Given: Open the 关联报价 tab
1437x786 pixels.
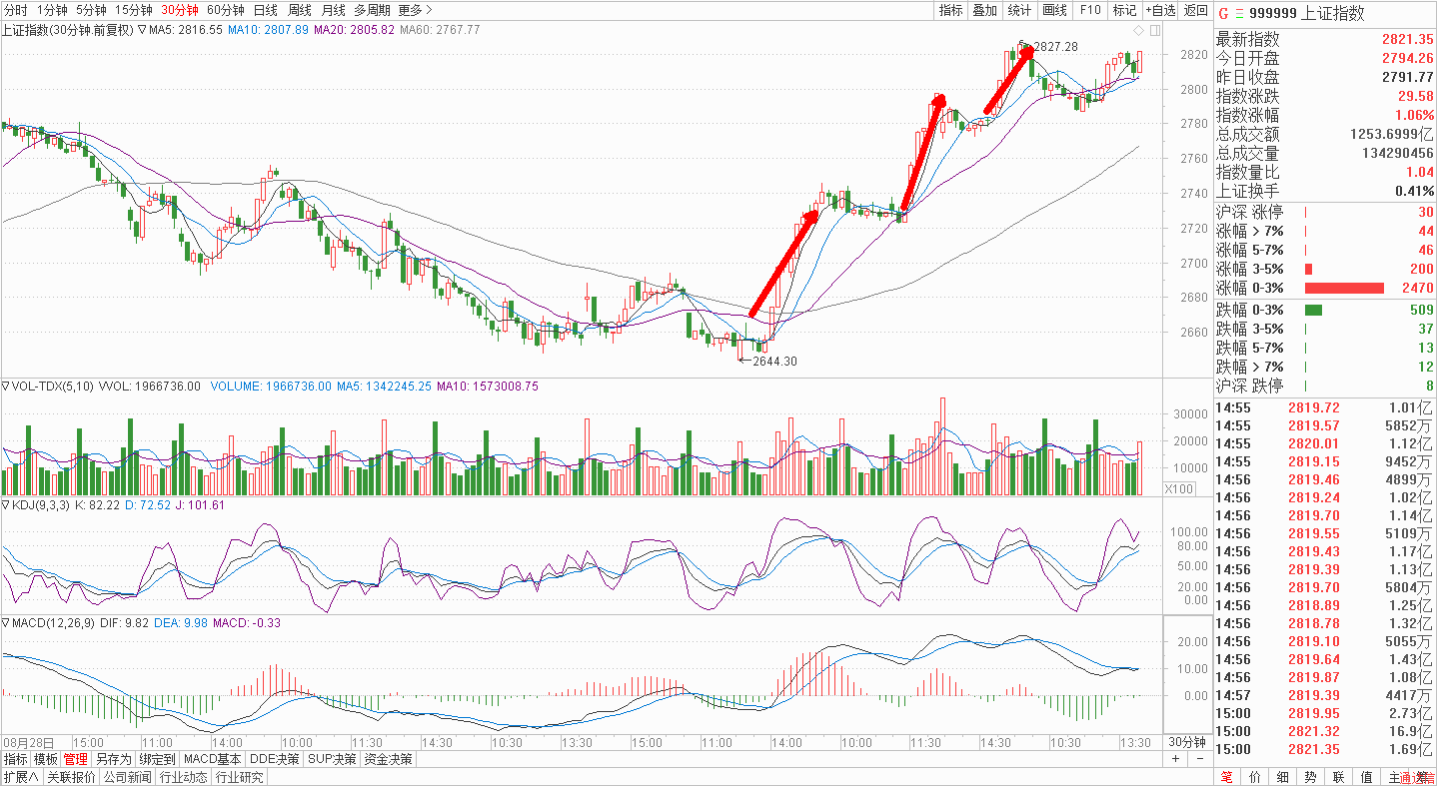Looking at the screenshot, I should [70, 777].
